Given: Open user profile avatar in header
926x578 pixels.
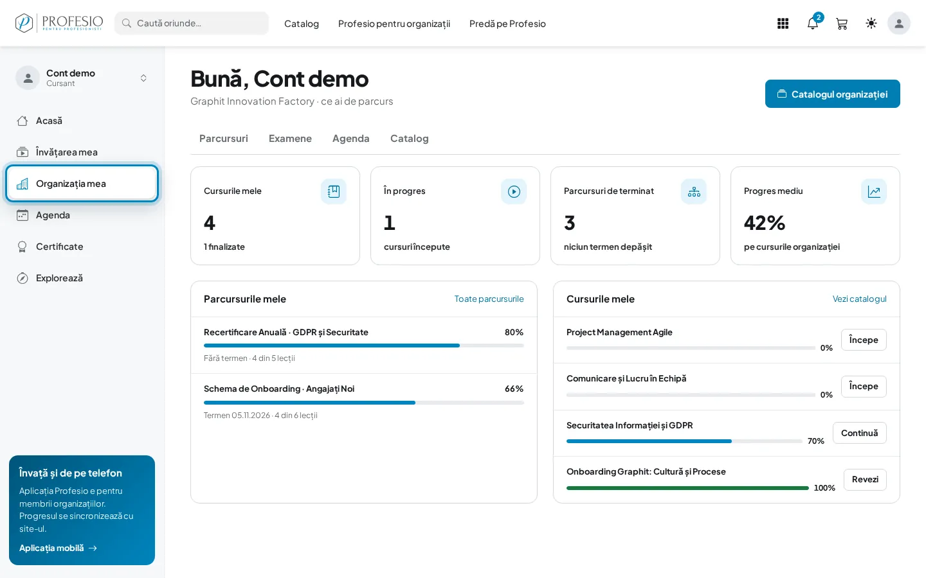Looking at the screenshot, I should [x=899, y=23].
